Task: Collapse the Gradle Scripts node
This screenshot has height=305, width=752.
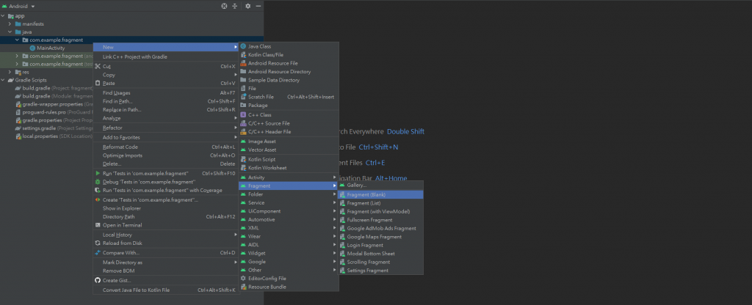Action: tap(4, 80)
